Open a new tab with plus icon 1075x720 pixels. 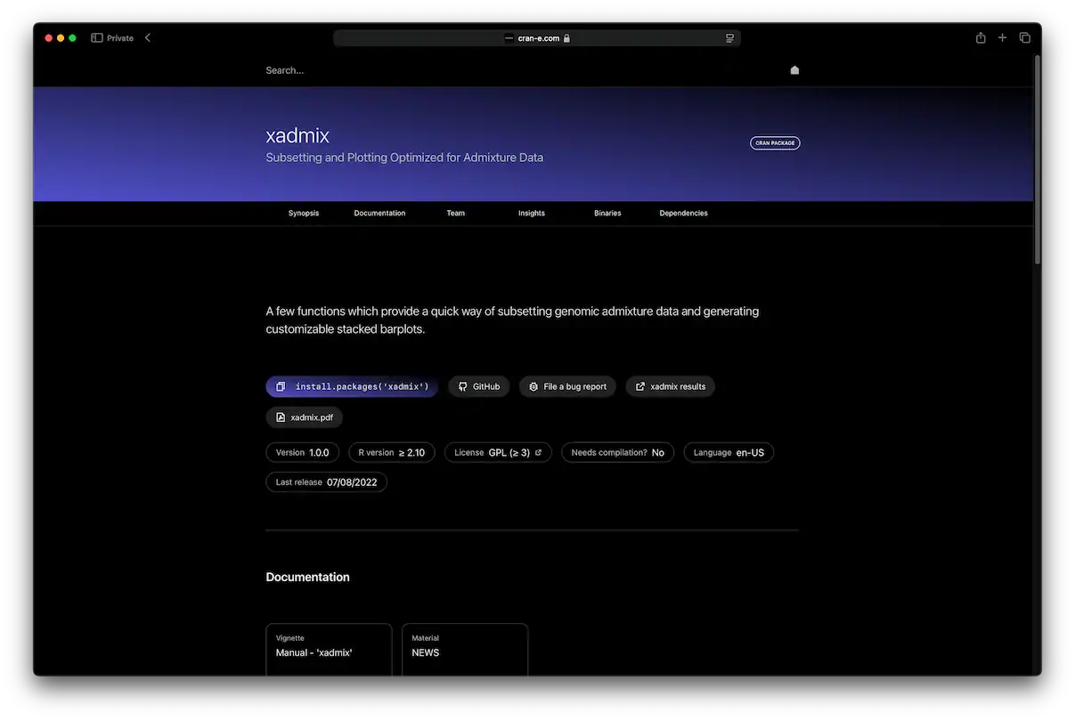[1002, 38]
